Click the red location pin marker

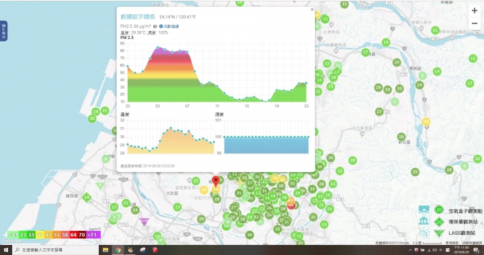pyautogui.click(x=216, y=182)
